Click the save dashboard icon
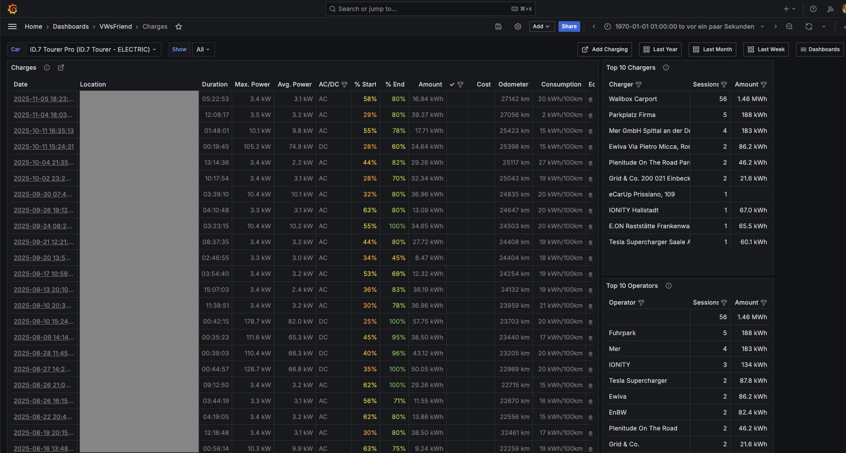 coord(498,26)
